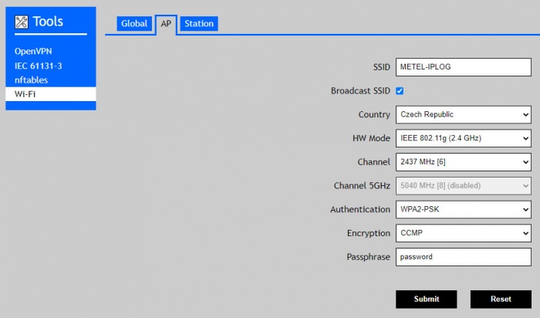Open the Encryption dropdown
Viewport: 540px width, 318px height.
pos(463,234)
